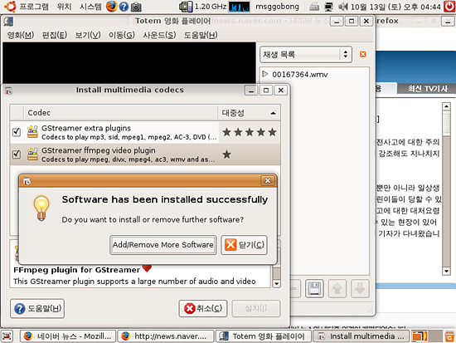The width and height of the screenshot is (456, 343).
Task: Move playlist item up with arrow icon
Action: tap(337, 288)
